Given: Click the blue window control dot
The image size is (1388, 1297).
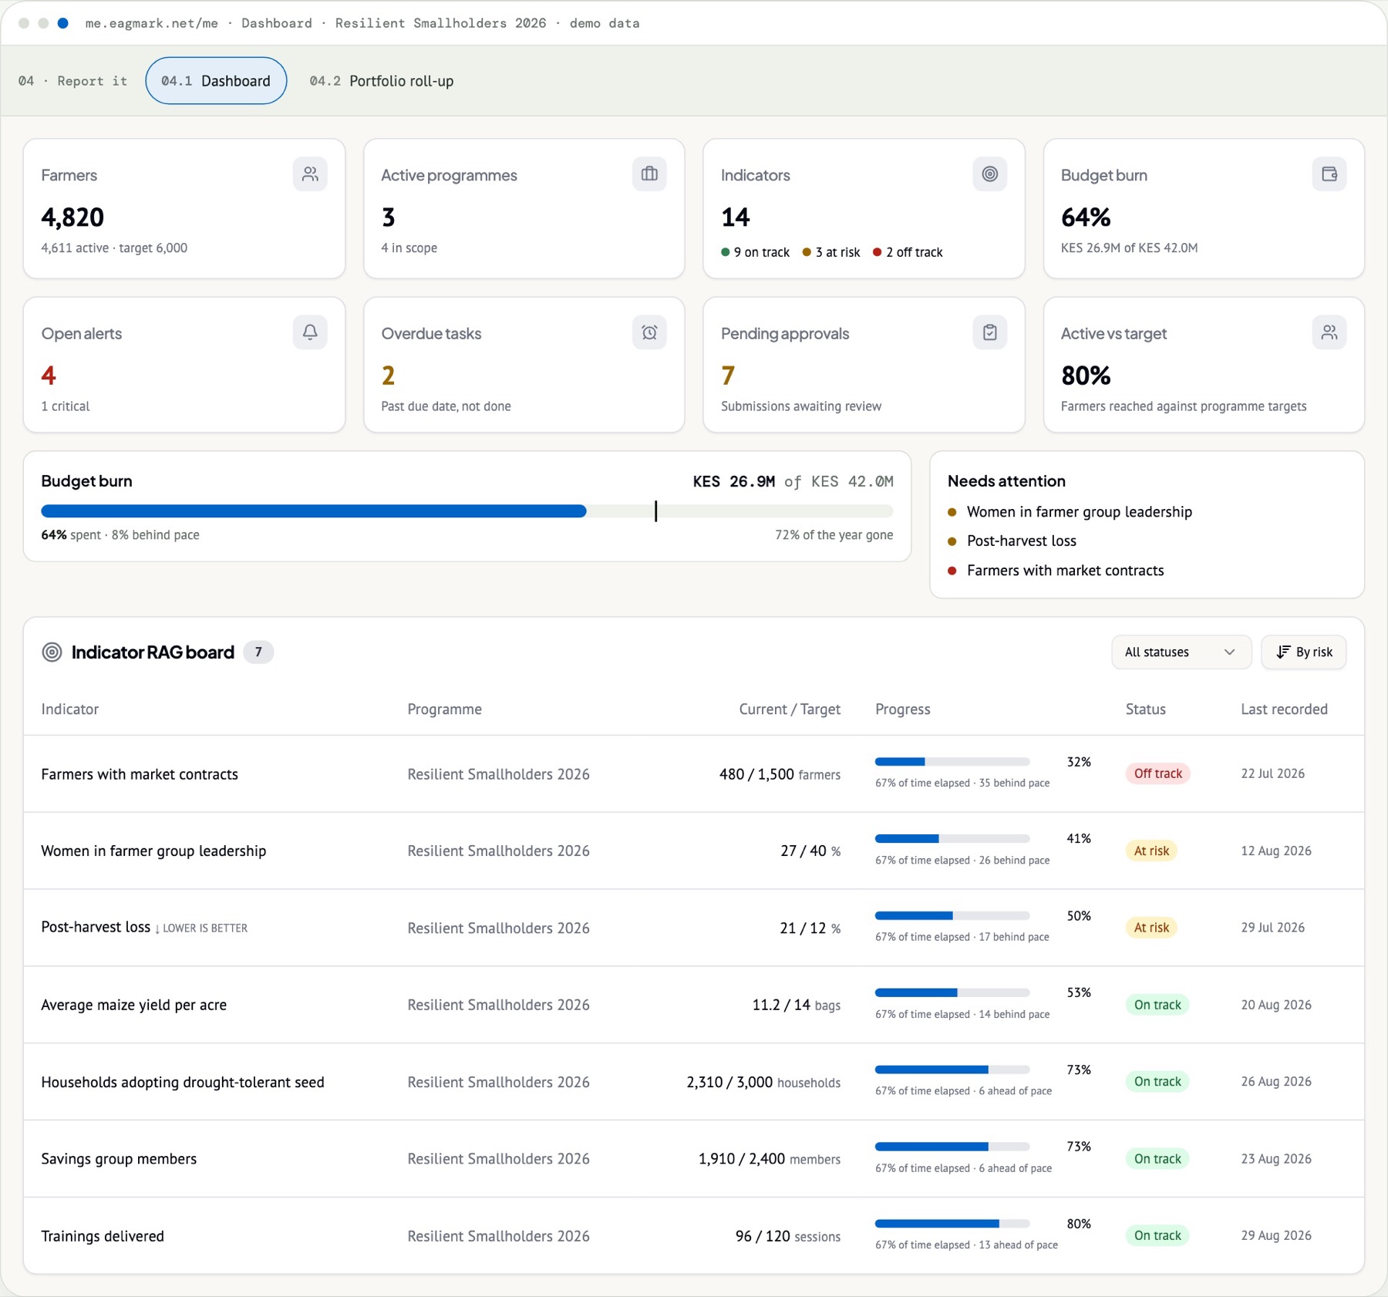Looking at the screenshot, I should click(63, 23).
